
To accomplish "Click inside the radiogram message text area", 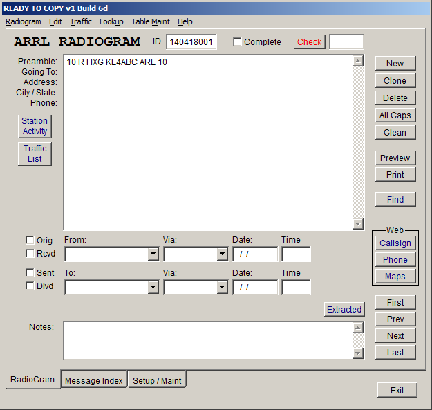I will [208, 142].
